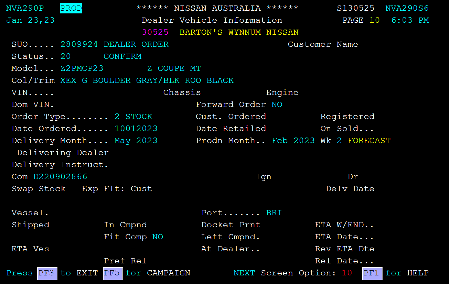Click the PF3 key to exit
Screen dimensions: 449x284
point(47,273)
